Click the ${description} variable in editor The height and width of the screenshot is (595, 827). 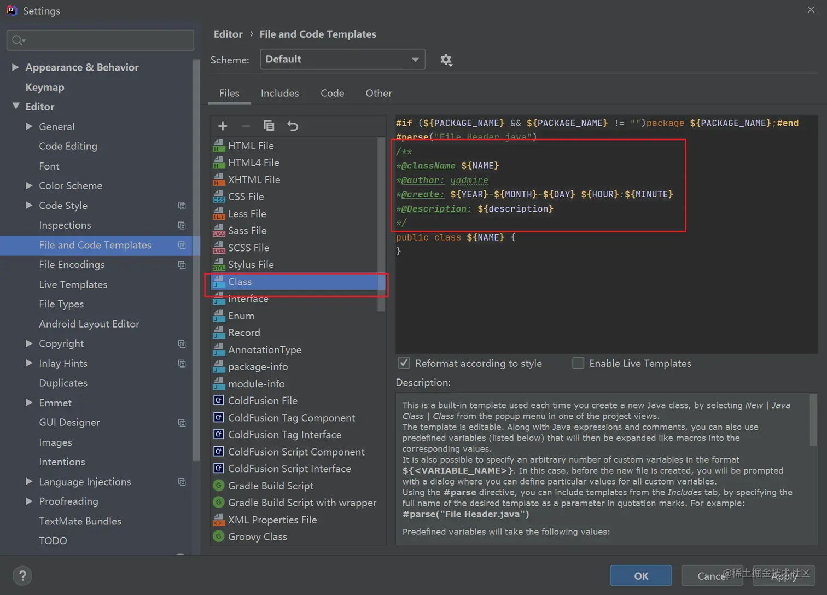click(515, 208)
